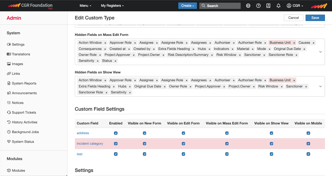Open the CGR user account dropdown
The image size is (332, 176).
295,6
